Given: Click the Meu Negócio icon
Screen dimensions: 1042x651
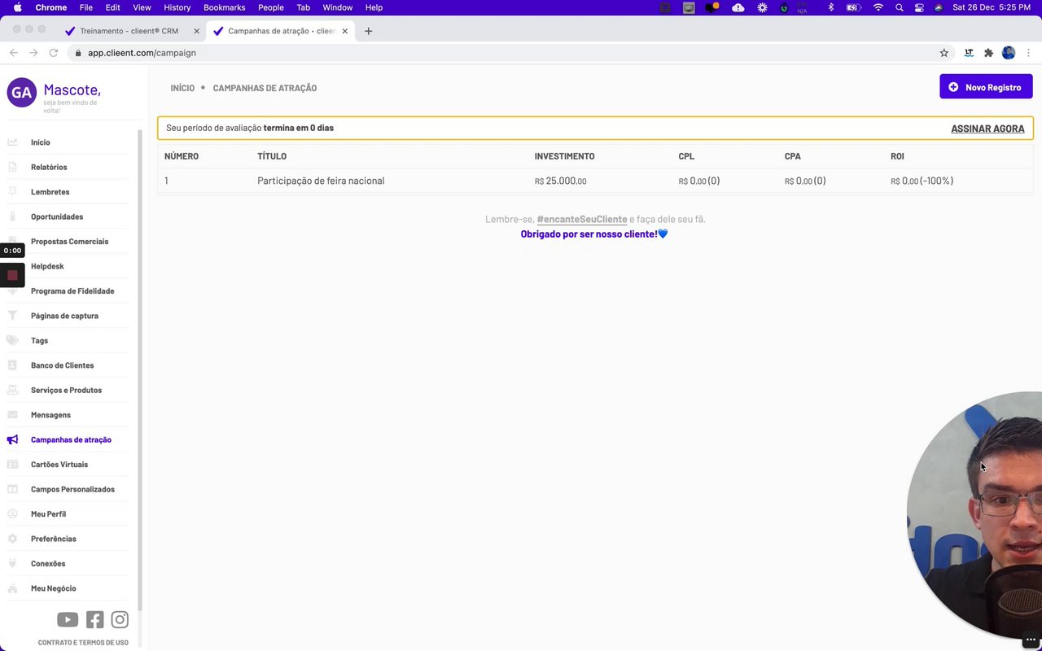Looking at the screenshot, I should click(12, 588).
